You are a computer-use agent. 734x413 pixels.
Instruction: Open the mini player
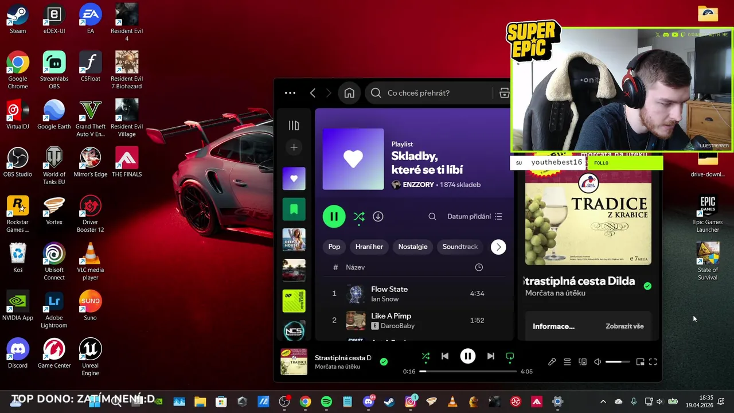click(x=640, y=362)
